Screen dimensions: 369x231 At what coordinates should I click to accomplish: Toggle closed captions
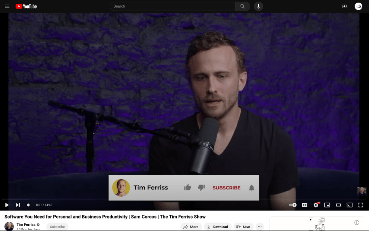305,205
